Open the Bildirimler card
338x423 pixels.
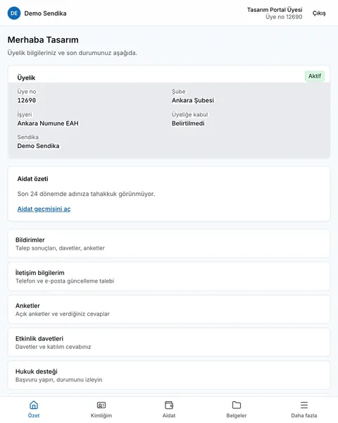pos(169,244)
